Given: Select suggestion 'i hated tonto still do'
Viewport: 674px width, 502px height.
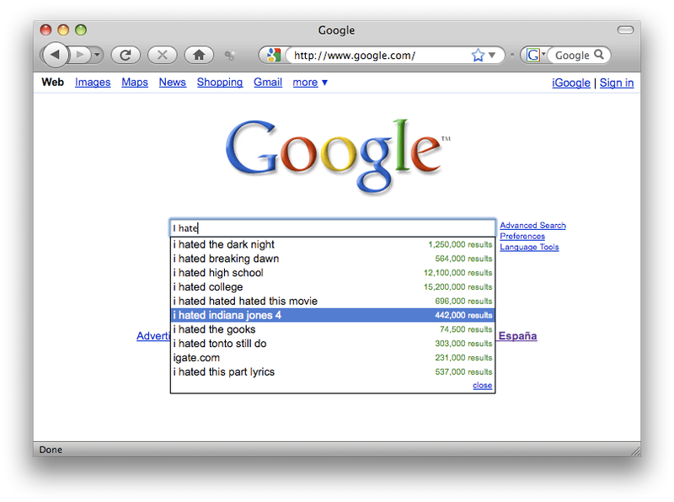Looking at the screenshot, I should coord(333,344).
